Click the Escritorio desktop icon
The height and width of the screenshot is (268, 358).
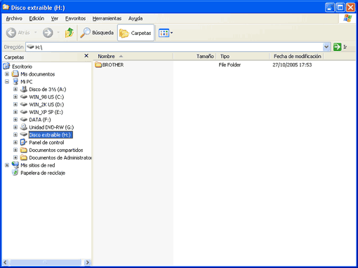[7, 66]
